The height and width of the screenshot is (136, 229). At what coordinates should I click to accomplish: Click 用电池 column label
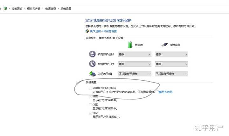click(139, 45)
